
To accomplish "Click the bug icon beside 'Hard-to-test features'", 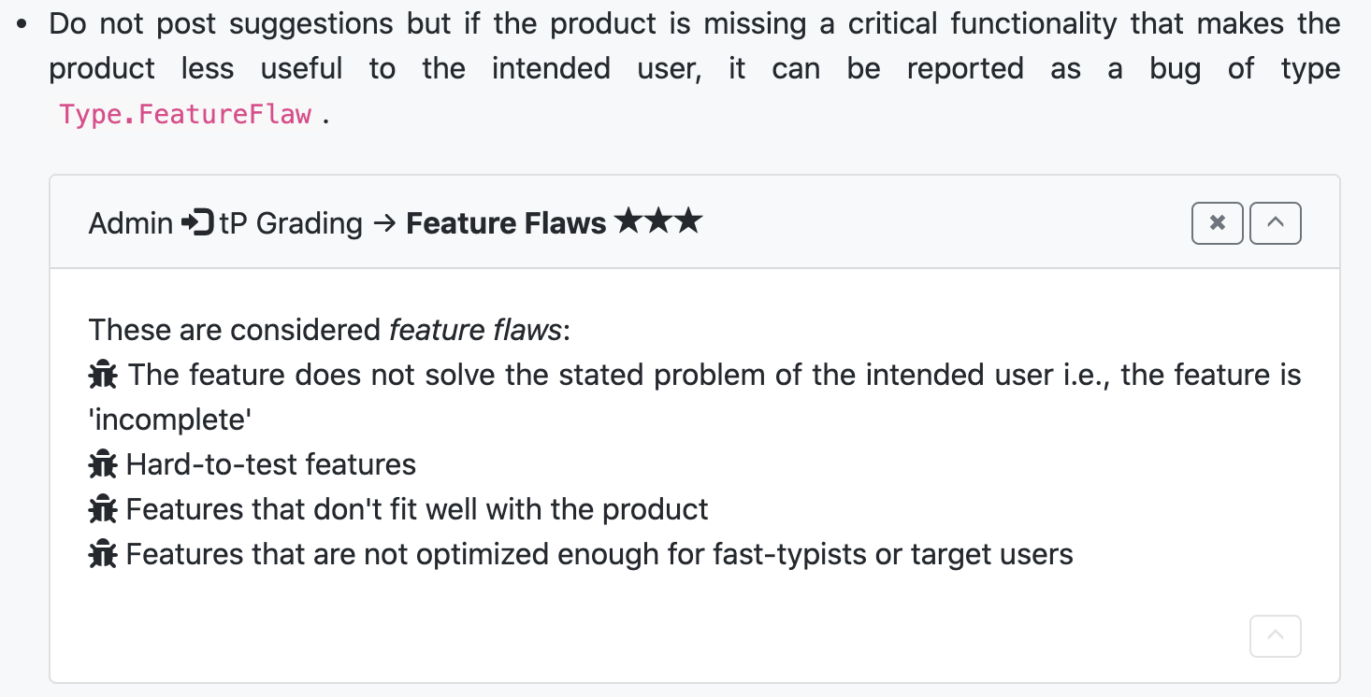I will [103, 464].
